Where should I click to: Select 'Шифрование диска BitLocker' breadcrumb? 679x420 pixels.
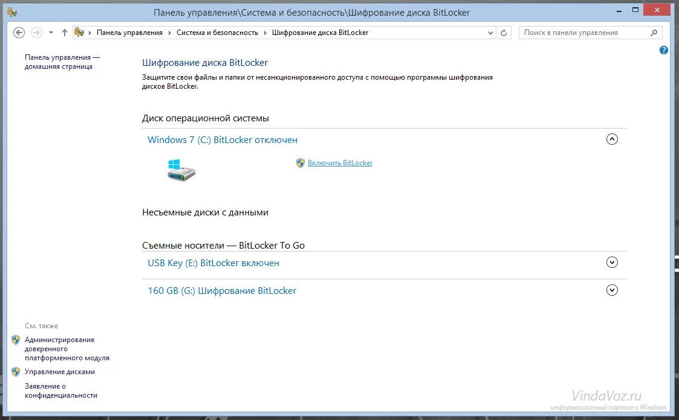coord(320,33)
